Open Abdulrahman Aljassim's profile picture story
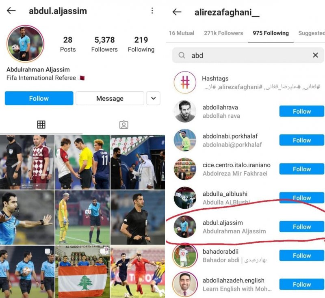Screen dimensions: 325x298 point(25,44)
